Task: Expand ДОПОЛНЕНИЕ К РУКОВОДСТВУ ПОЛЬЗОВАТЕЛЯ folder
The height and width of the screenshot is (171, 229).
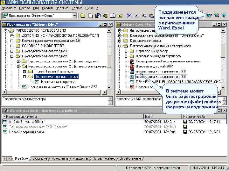Action: (x=12, y=35)
